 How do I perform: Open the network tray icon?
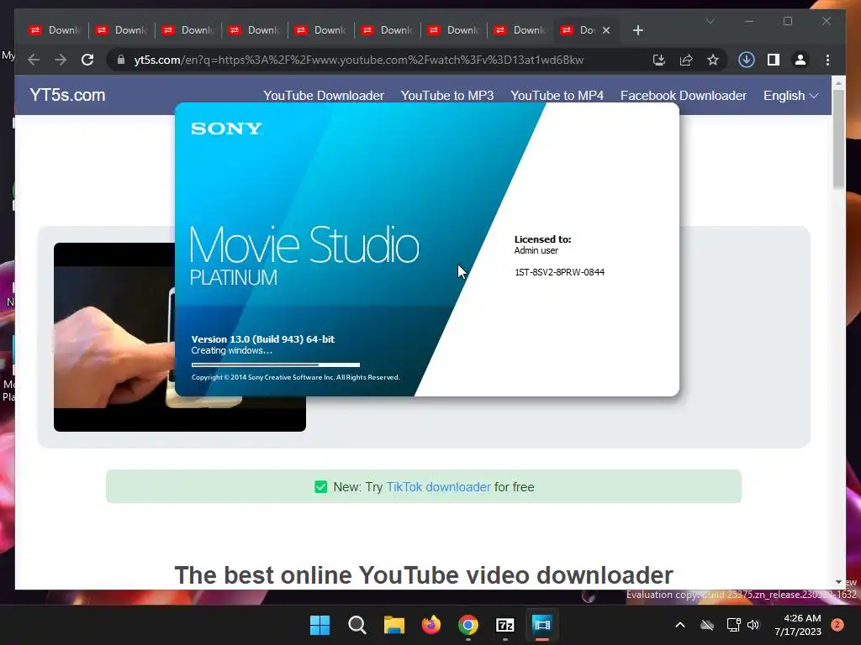(733, 625)
